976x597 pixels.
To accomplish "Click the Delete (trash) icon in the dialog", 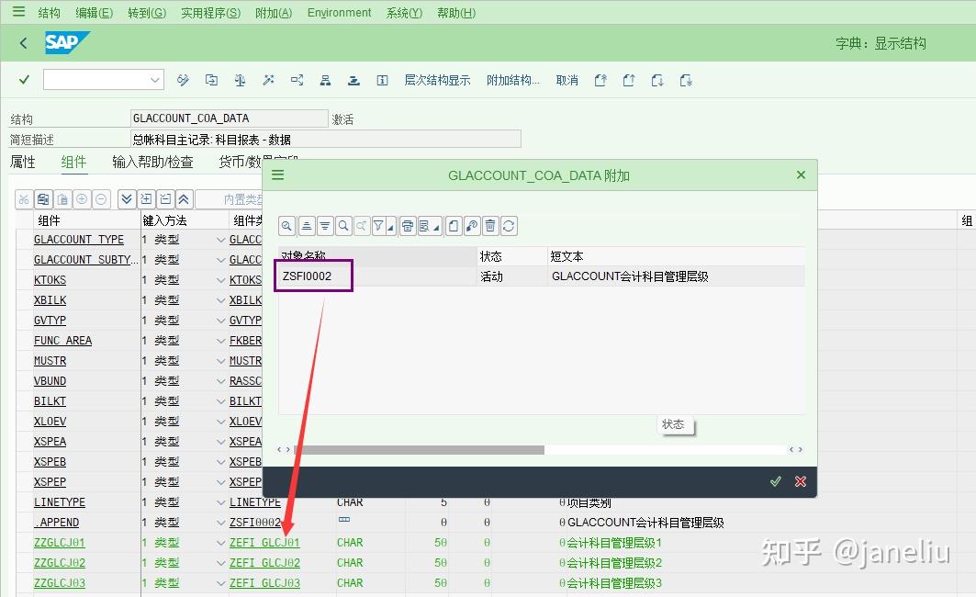I will click(x=490, y=225).
